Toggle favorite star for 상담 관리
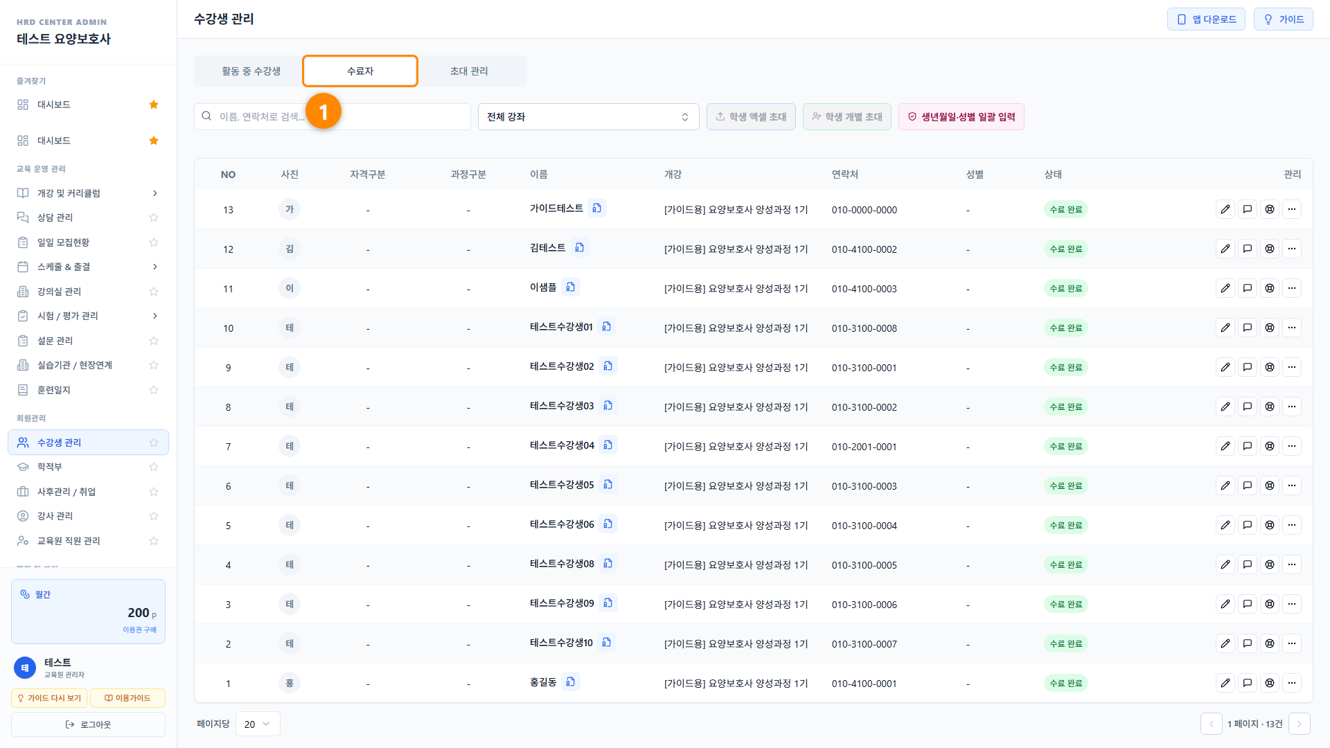 click(x=154, y=217)
